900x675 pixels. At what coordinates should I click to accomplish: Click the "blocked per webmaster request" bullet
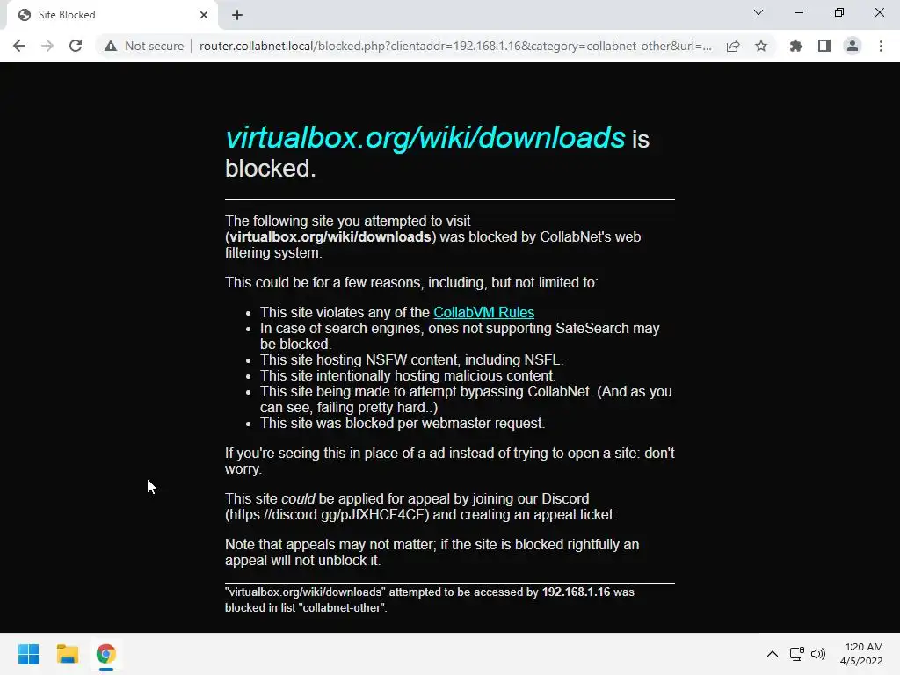click(403, 424)
